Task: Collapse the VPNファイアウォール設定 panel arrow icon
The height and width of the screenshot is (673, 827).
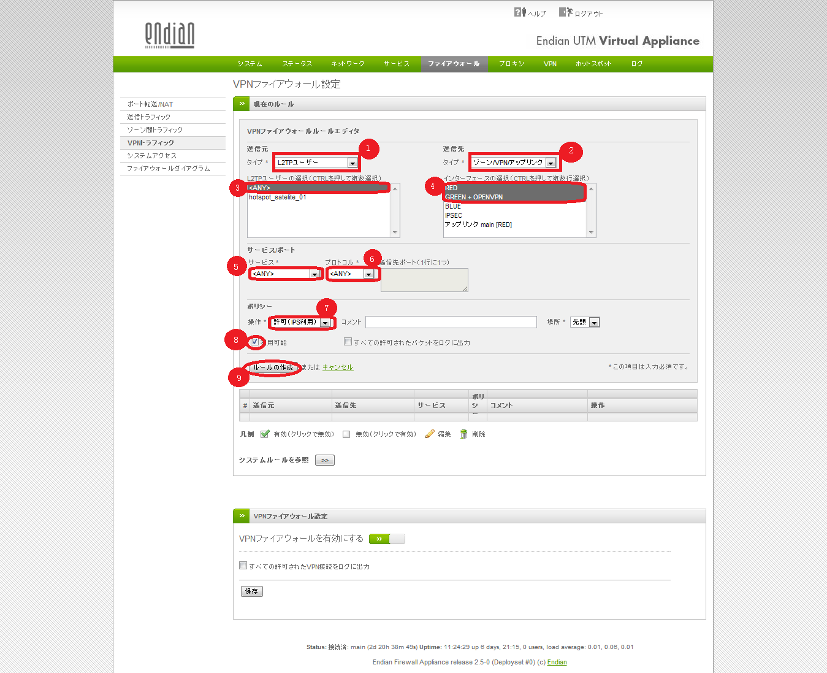Action: (242, 516)
